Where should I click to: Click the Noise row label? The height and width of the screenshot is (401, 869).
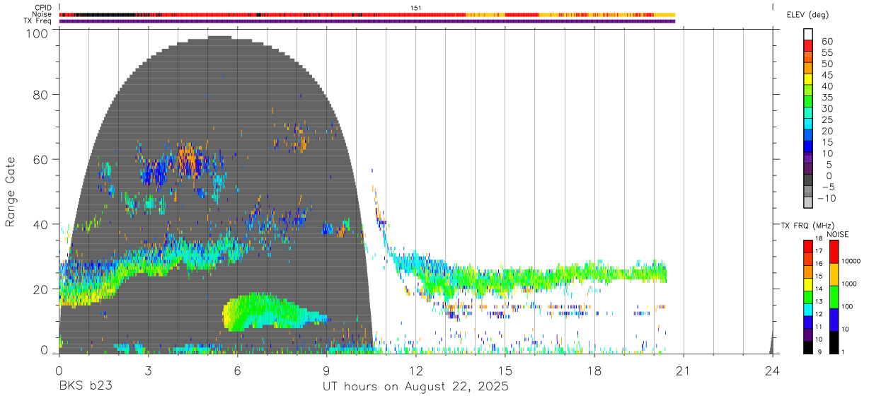[x=42, y=14]
